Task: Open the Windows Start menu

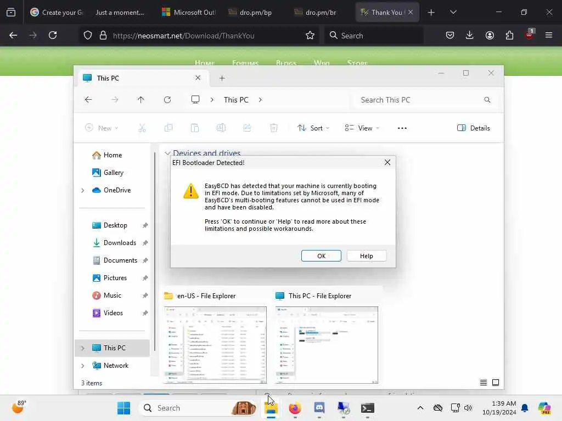Action: click(123, 408)
